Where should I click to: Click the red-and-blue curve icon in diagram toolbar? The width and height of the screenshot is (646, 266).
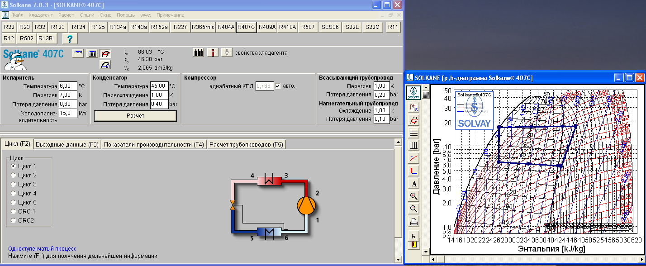(414, 158)
